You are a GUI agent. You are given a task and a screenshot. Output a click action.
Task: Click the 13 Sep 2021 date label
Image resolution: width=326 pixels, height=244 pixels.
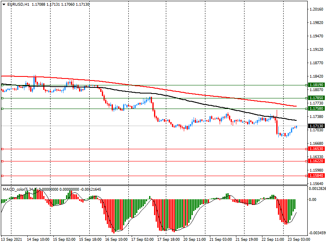coord(11,240)
